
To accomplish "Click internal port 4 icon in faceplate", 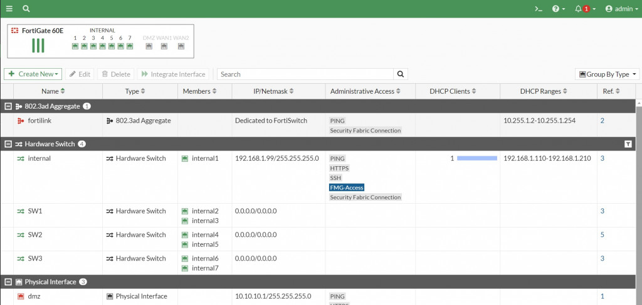I will [x=102, y=46].
